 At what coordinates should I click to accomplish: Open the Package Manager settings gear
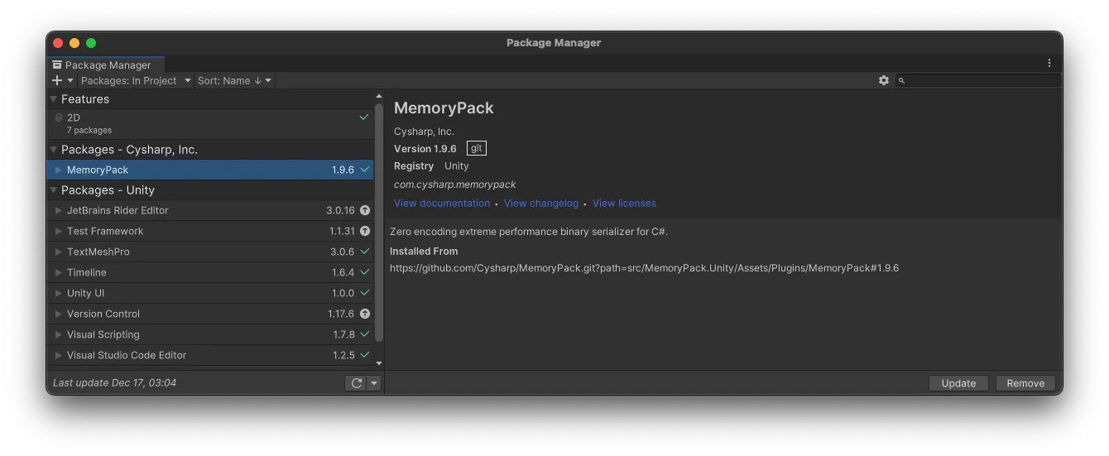tap(884, 80)
